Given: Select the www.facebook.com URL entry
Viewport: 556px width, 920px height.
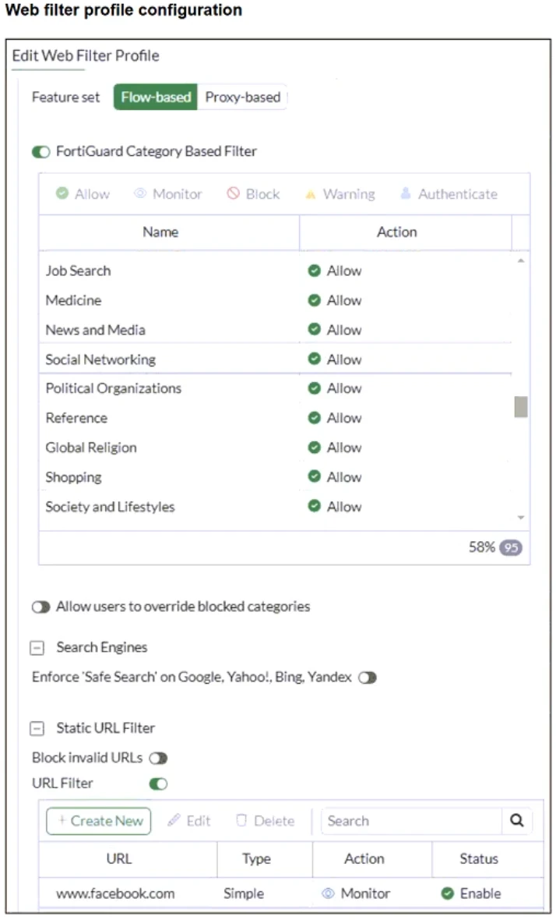Looking at the screenshot, I should pyautogui.click(x=115, y=893).
